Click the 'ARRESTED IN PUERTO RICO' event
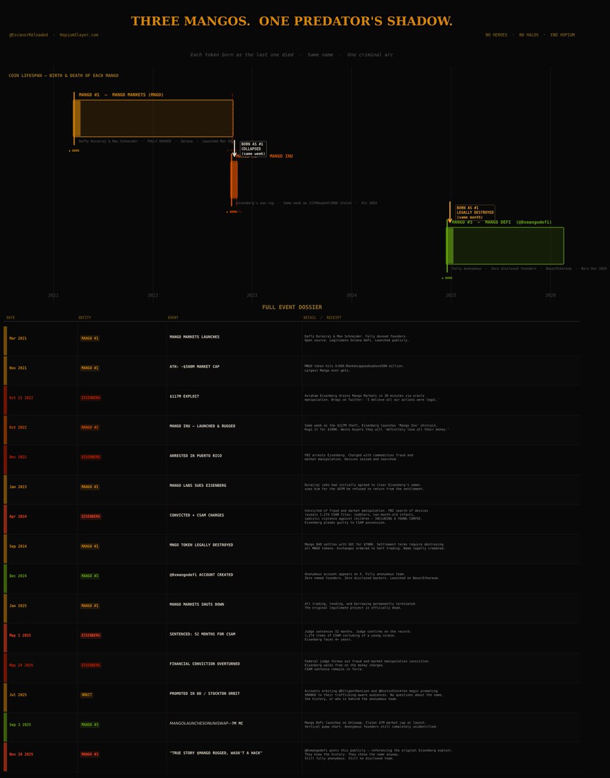Image resolution: width=610 pixels, height=778 pixels. pyautogui.click(x=196, y=456)
